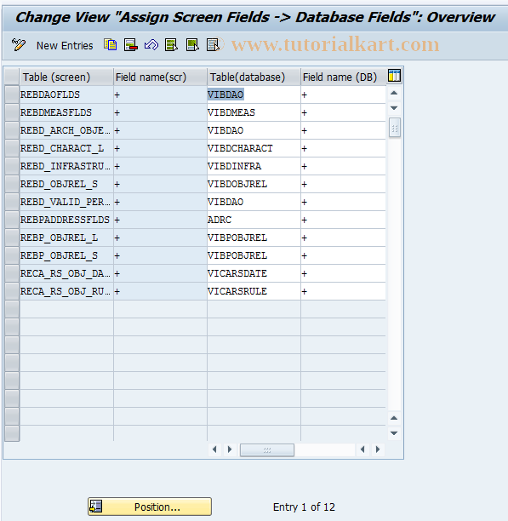
Task: Select row marker for REBDMEASFLDS
Action: 12,112
